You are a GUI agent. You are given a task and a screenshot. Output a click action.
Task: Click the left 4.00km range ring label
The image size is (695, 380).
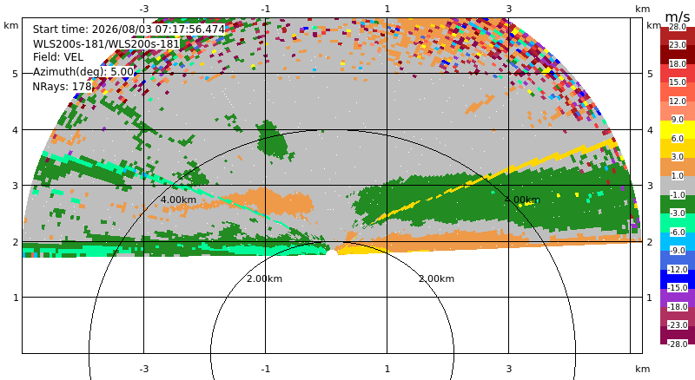click(x=178, y=200)
